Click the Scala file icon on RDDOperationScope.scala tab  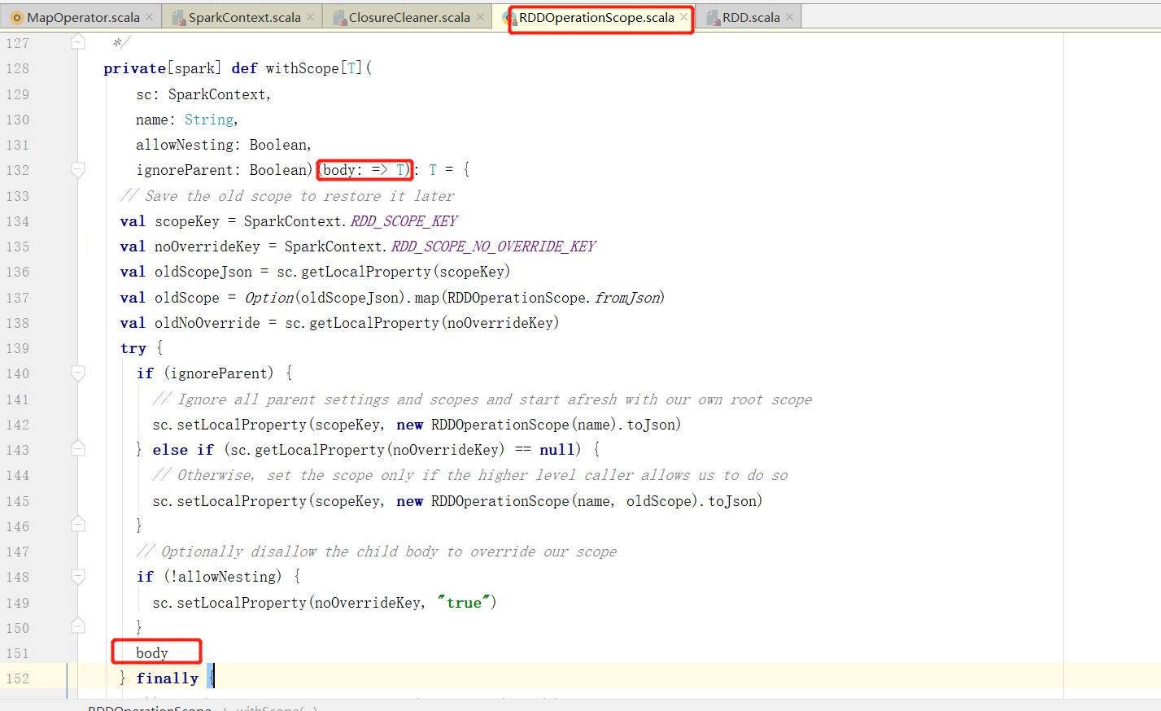coord(508,16)
